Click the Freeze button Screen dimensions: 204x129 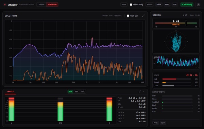click(150, 4)
